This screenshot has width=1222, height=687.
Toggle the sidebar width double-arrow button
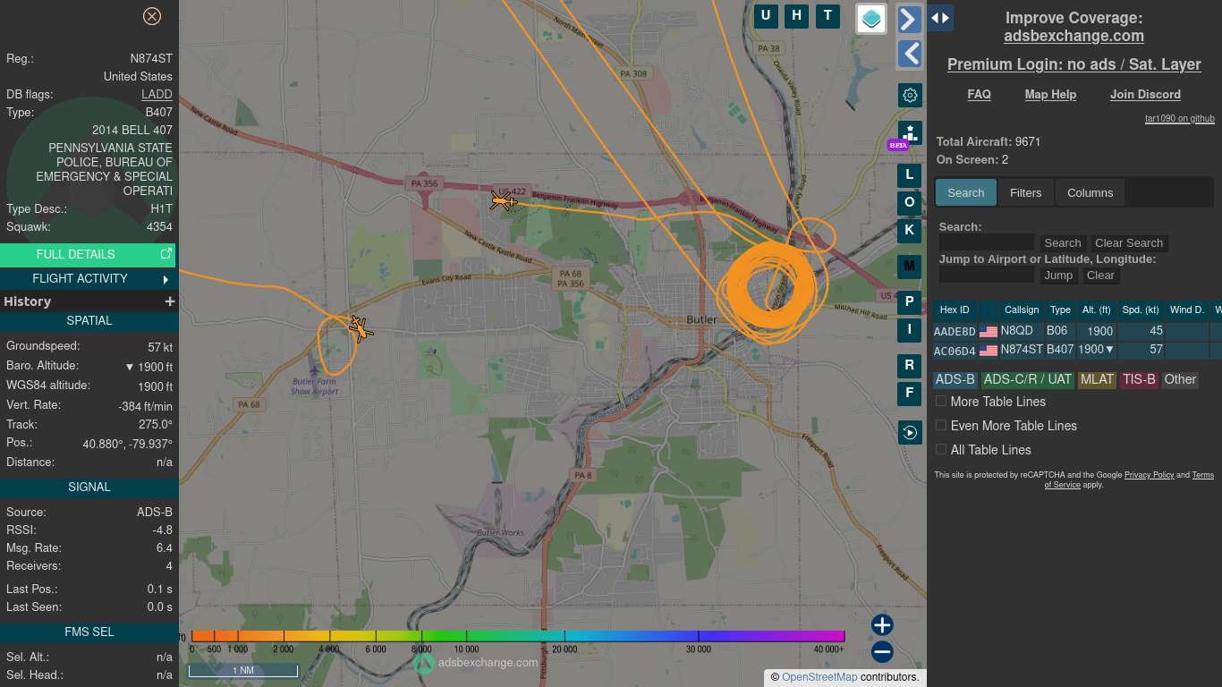click(x=939, y=18)
